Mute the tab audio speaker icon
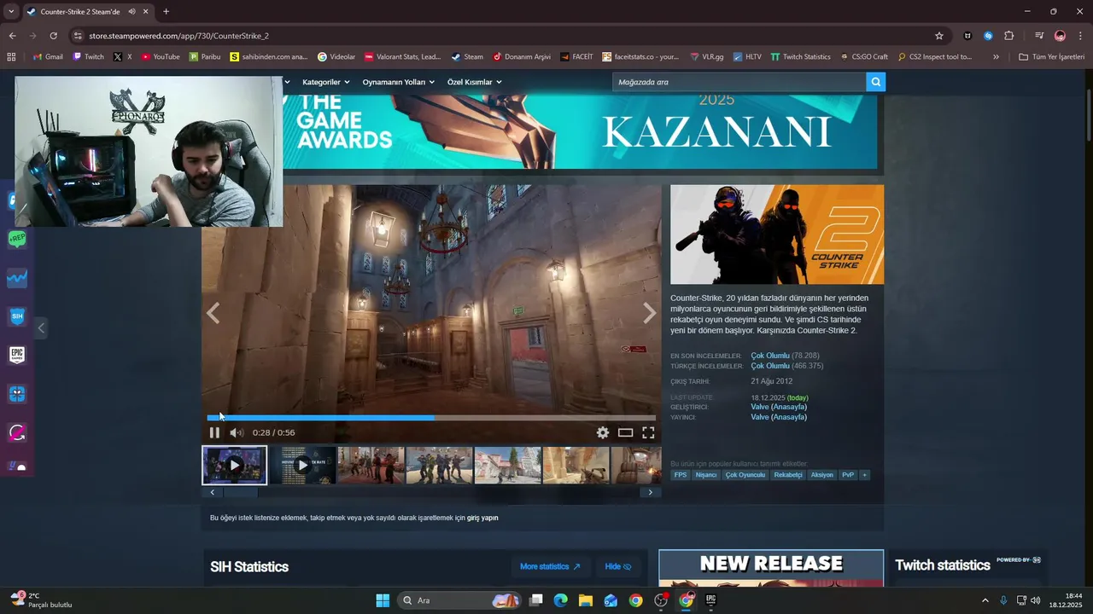This screenshot has height=614, width=1093. (132, 12)
